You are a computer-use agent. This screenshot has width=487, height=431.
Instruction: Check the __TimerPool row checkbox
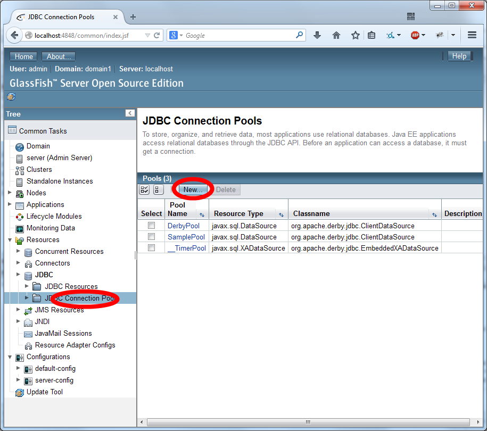(151, 248)
